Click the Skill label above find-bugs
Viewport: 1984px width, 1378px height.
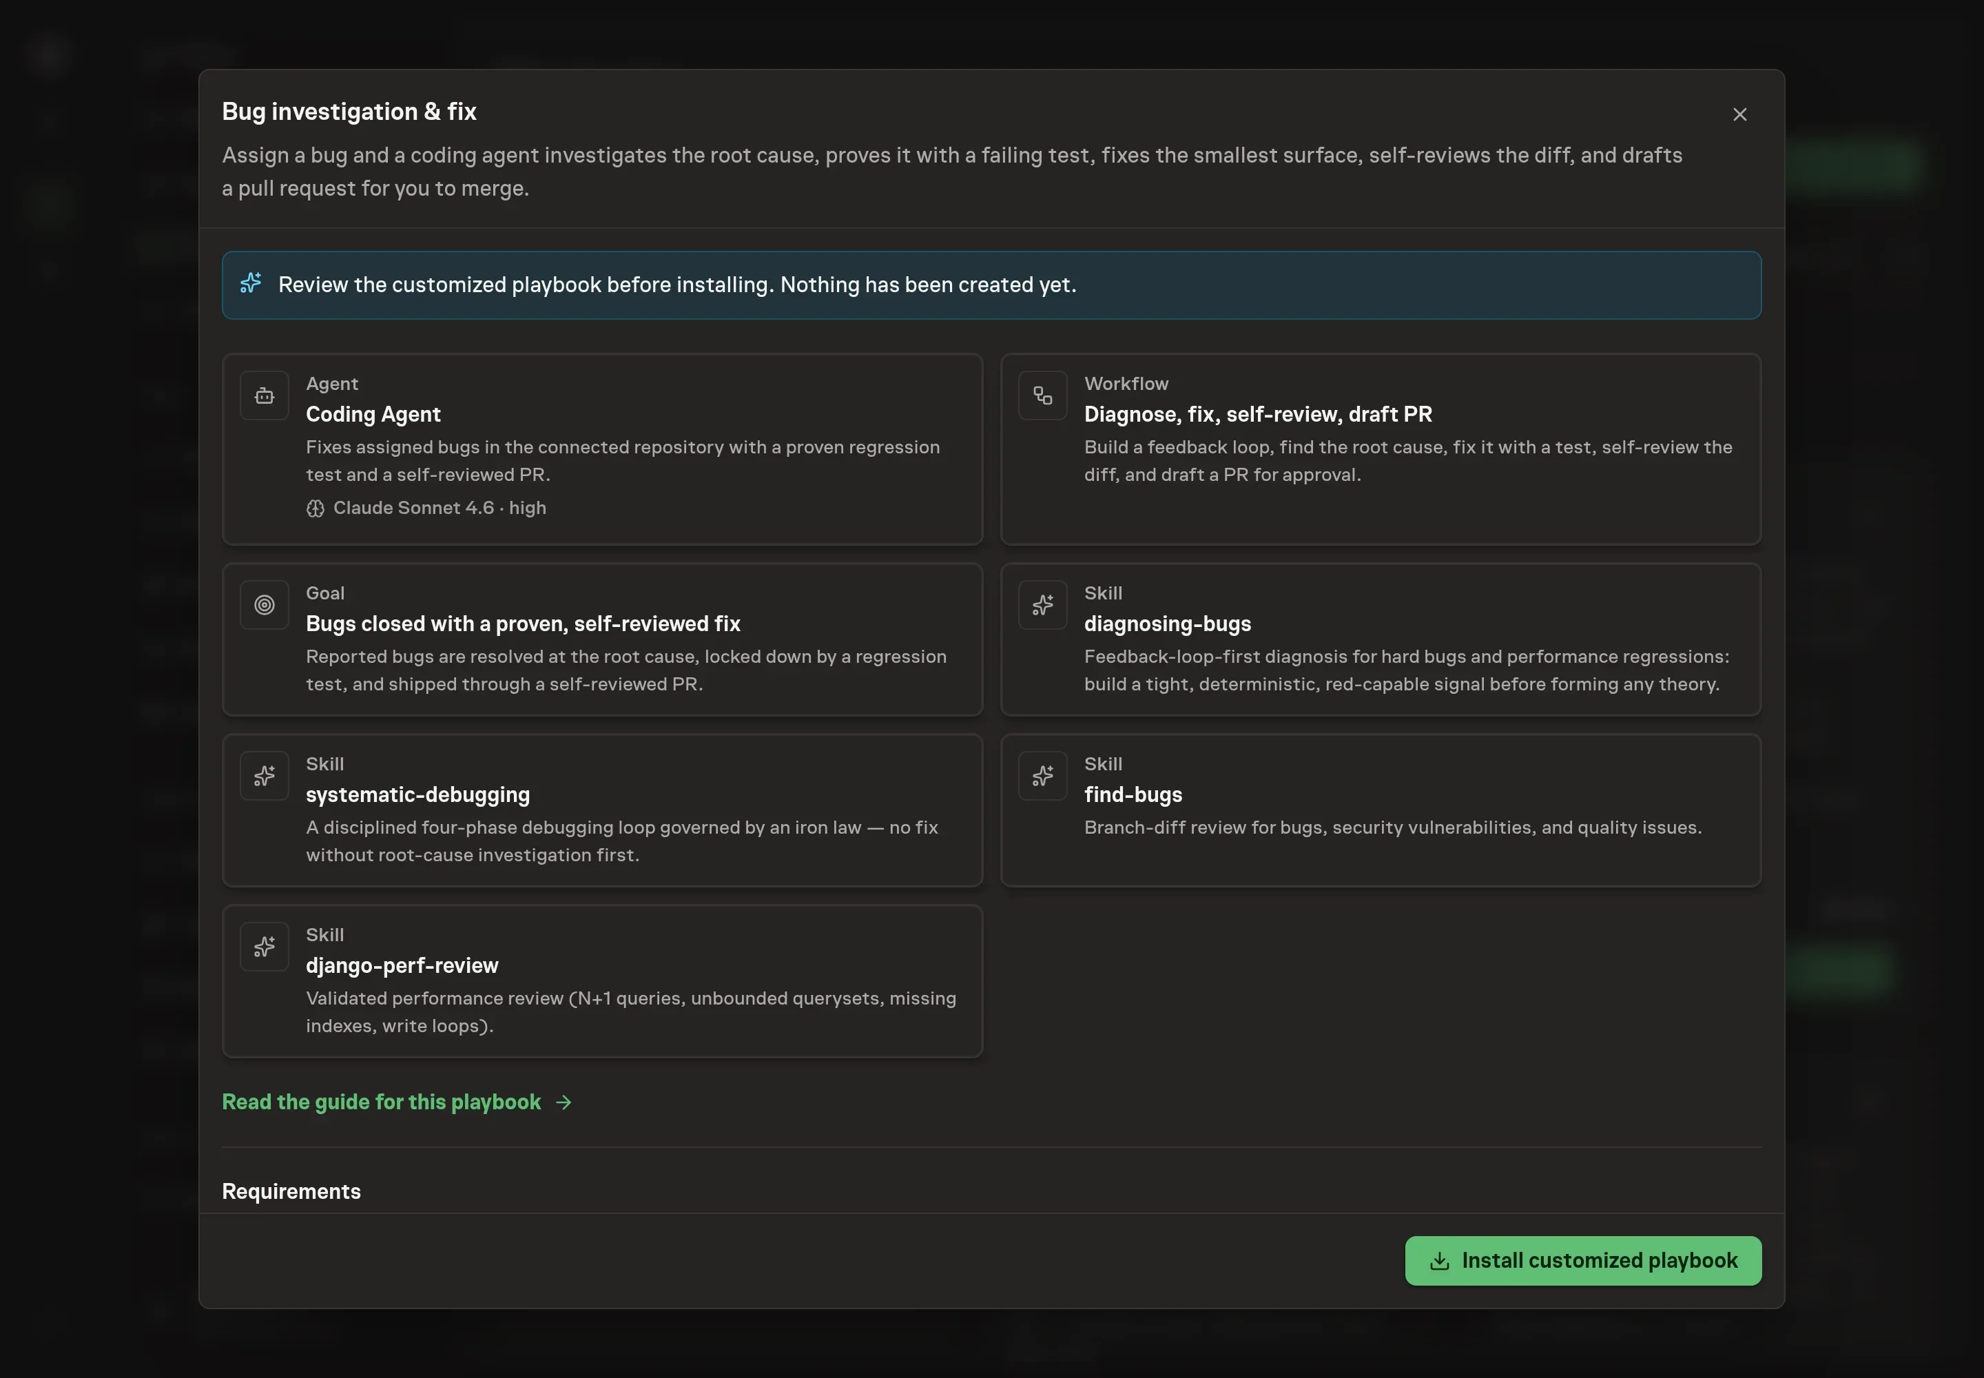[x=1104, y=764]
